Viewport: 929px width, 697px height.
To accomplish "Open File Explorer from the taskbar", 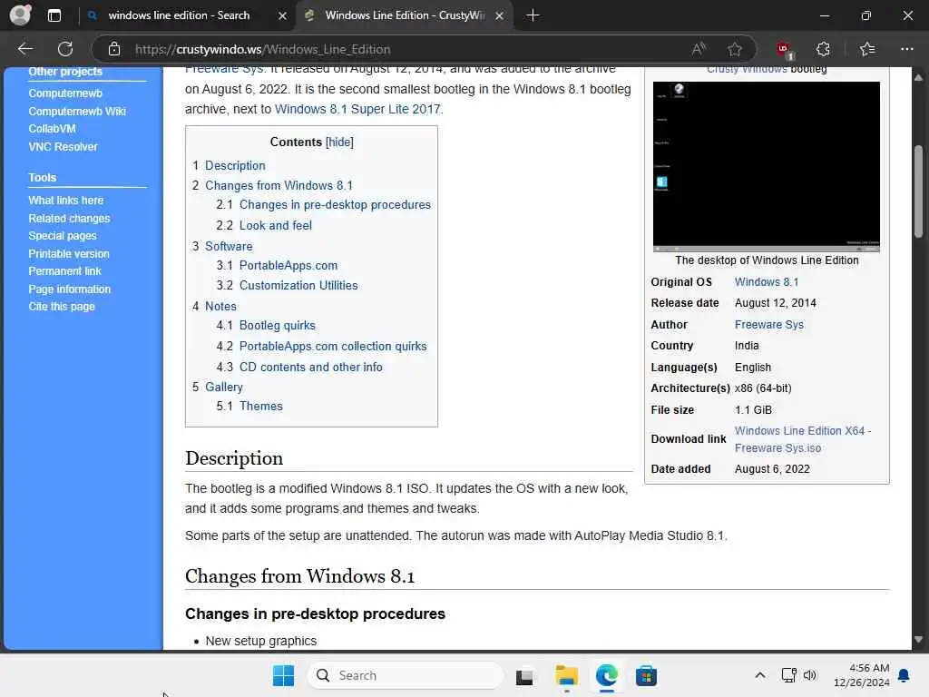I will click(566, 675).
